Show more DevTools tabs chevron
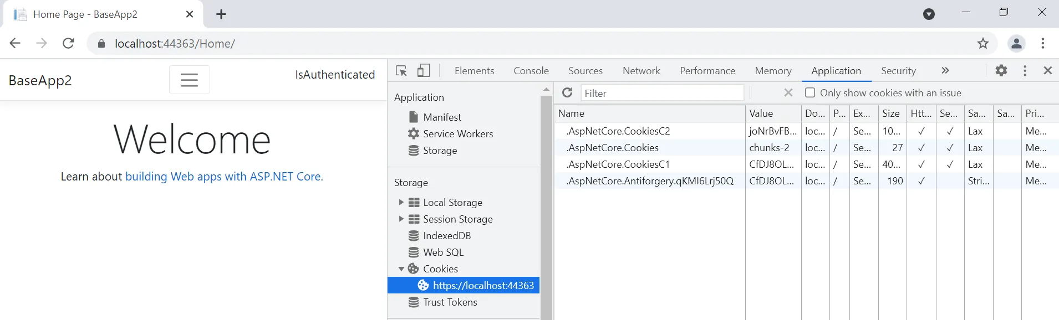This screenshot has width=1059, height=320. tap(945, 71)
